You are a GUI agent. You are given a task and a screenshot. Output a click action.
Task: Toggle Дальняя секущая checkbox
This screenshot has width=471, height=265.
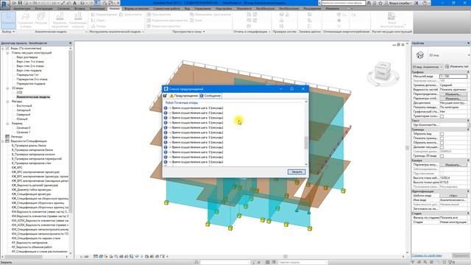pos(442,147)
